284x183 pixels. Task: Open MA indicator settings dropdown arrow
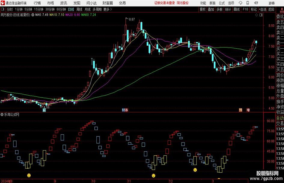click(x=33, y=15)
